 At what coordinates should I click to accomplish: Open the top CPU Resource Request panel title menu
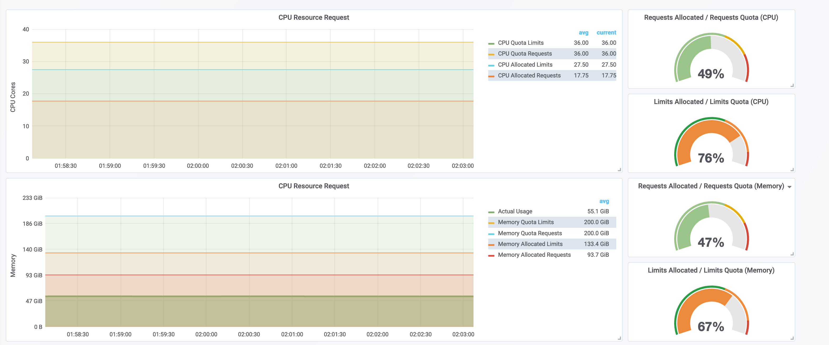pos(313,17)
